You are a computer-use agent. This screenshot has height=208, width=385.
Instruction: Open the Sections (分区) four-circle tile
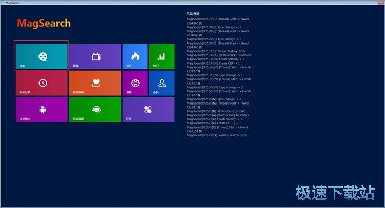[x=148, y=109]
